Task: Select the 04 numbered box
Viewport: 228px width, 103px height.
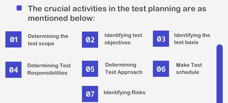Action: click(13, 70)
